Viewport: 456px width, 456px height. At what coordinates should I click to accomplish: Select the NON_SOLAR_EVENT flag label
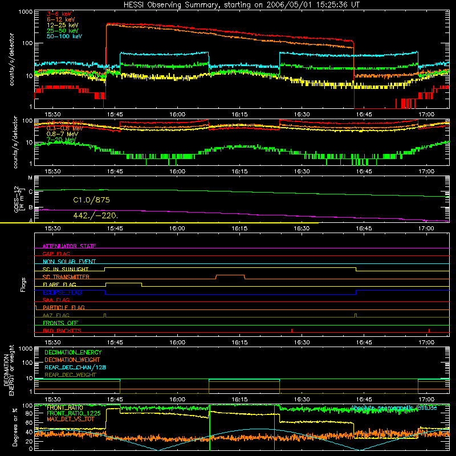(x=69, y=262)
